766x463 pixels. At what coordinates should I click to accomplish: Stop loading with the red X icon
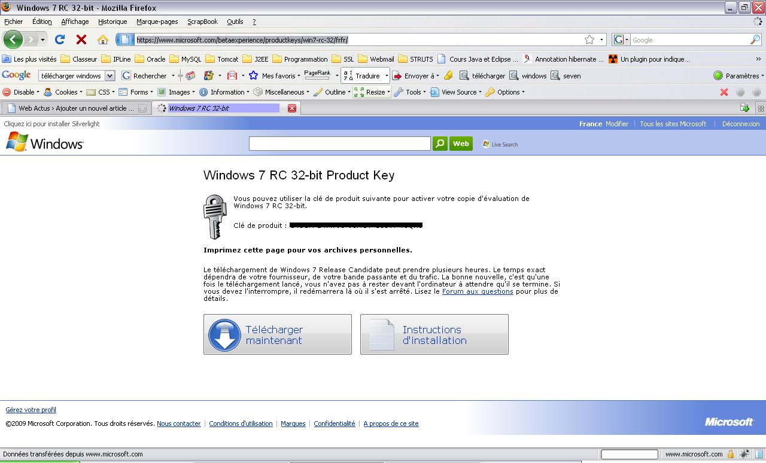[x=81, y=39]
